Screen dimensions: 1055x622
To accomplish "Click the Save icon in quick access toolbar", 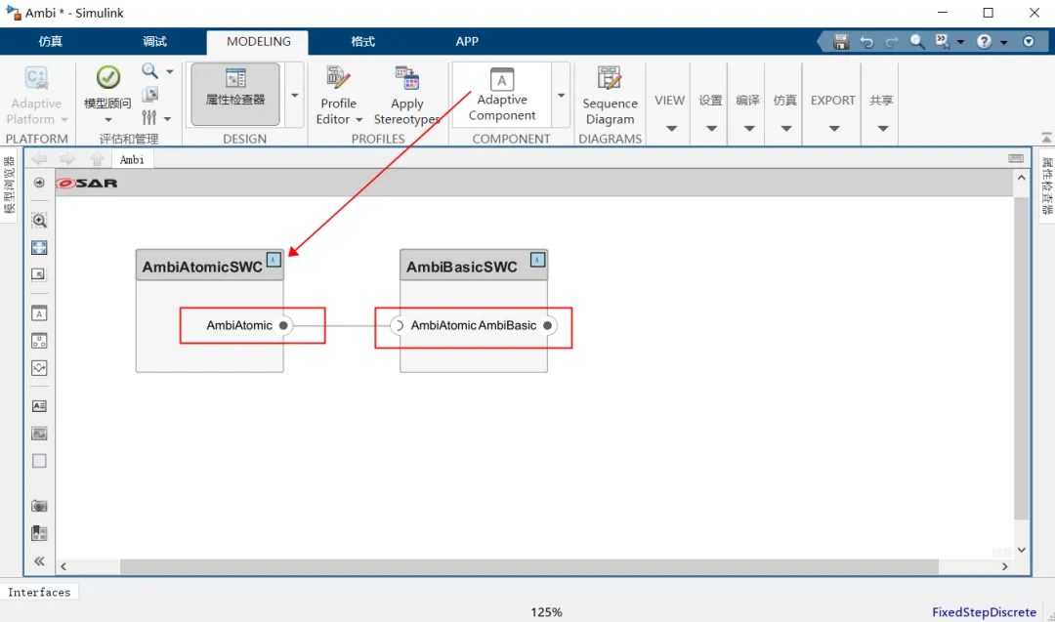I will coord(841,42).
